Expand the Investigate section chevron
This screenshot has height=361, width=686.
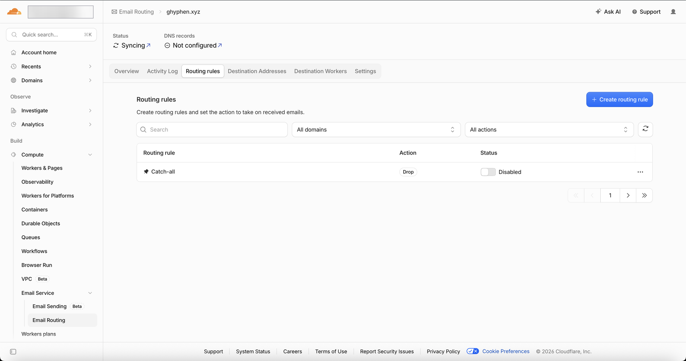[91, 111]
